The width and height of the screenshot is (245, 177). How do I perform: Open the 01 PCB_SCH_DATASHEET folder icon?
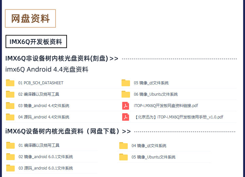pyautogui.click(x=10, y=83)
